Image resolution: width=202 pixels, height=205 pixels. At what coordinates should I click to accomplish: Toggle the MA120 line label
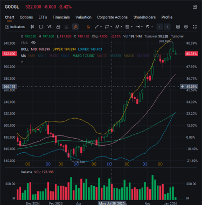pos(102,56)
